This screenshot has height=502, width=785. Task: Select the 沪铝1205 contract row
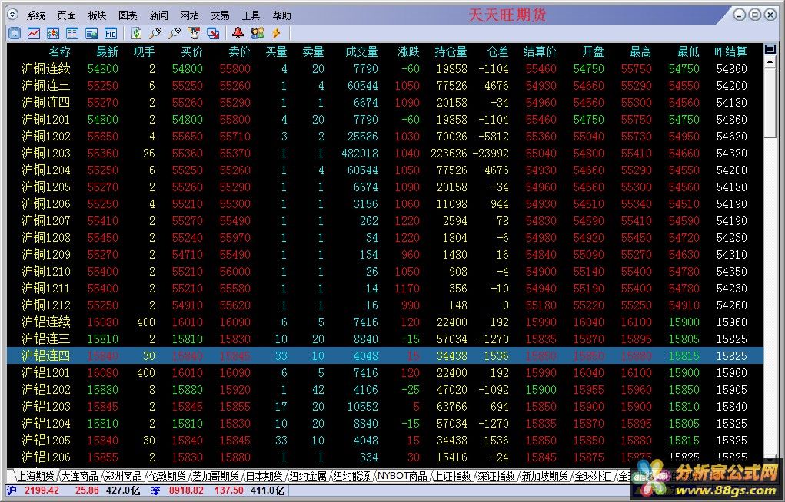click(x=385, y=440)
